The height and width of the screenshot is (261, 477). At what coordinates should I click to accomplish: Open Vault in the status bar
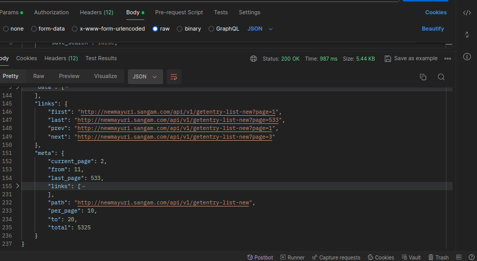tap(411, 257)
